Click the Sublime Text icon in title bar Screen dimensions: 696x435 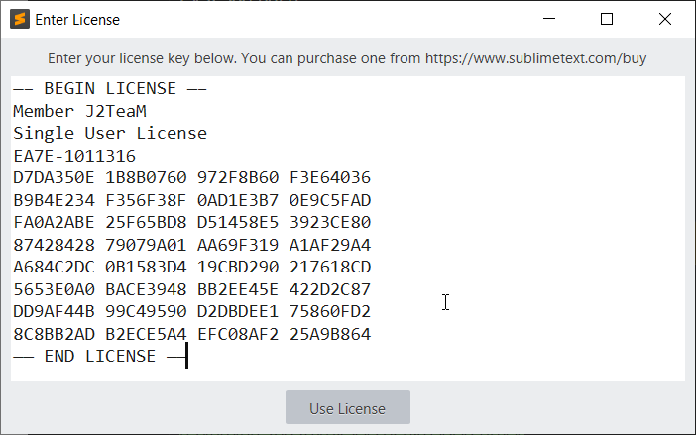[18, 19]
